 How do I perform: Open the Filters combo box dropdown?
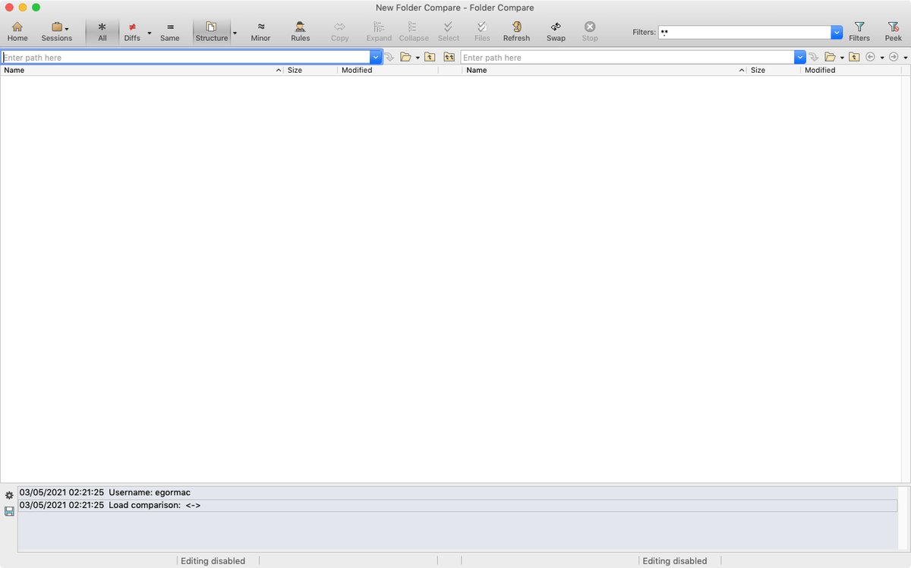pyautogui.click(x=837, y=33)
